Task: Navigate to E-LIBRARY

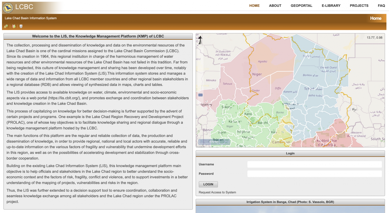Action: [331, 6]
